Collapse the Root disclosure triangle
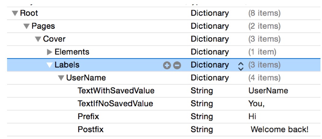The width and height of the screenshot is (322, 139). click(15, 13)
